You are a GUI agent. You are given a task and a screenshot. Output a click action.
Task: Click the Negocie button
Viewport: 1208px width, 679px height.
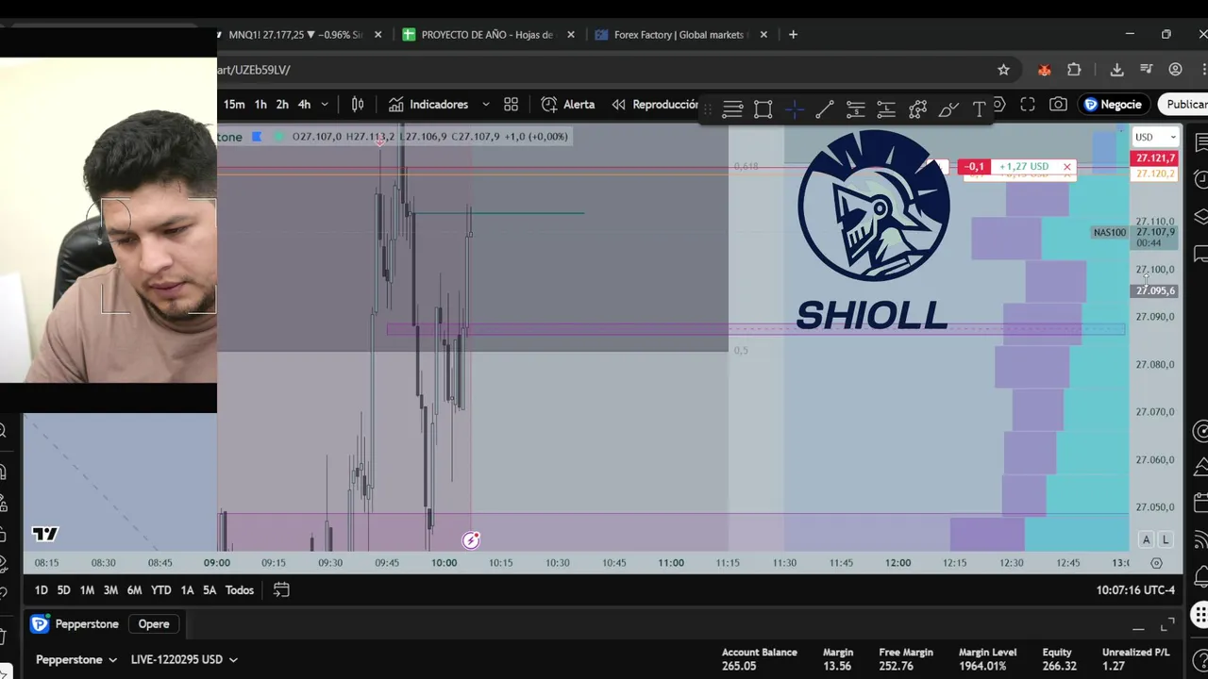click(1114, 105)
